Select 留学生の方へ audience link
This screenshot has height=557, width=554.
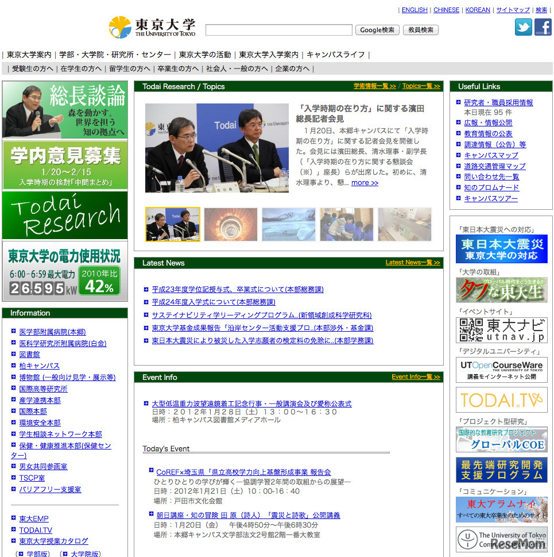(x=129, y=69)
